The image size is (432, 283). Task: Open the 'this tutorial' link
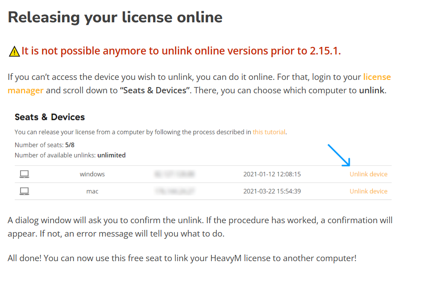click(269, 132)
